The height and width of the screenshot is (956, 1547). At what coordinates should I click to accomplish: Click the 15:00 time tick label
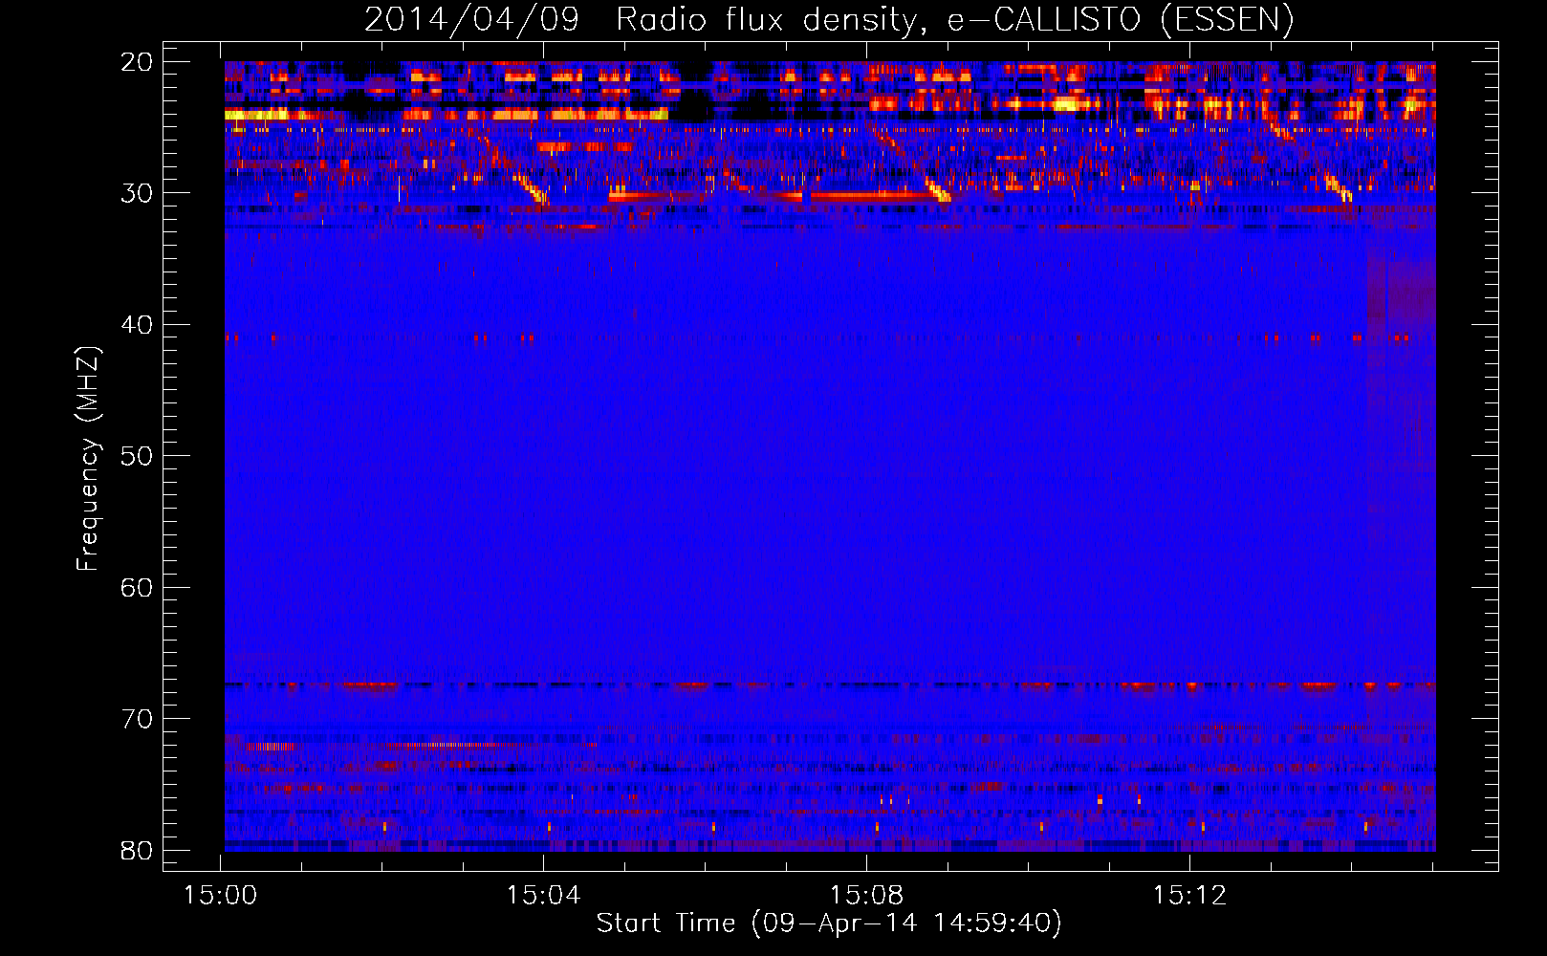click(x=221, y=896)
